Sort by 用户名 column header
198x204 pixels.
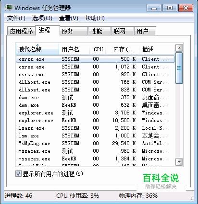[x=74, y=49]
